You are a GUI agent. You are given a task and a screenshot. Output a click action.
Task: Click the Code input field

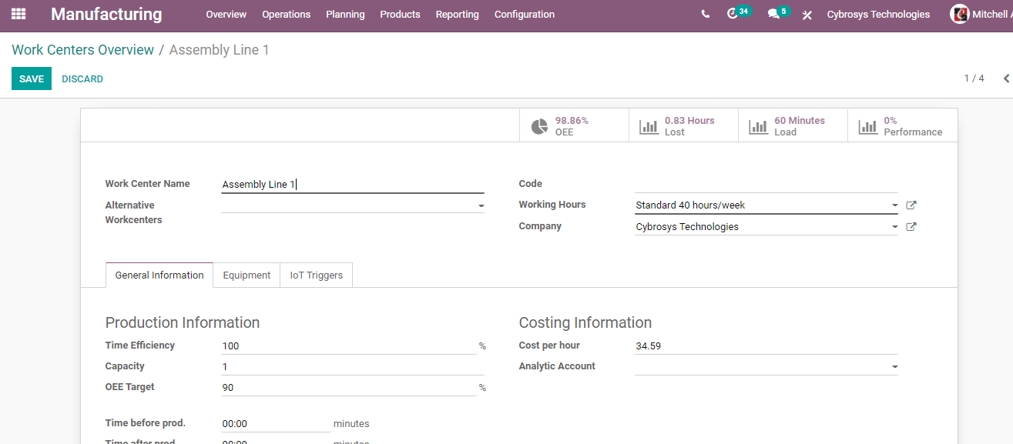click(x=766, y=184)
